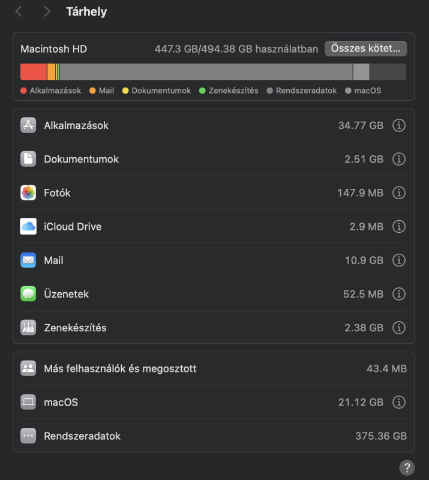
Task: Click the Dokumentumok document icon
Action: (x=28, y=159)
